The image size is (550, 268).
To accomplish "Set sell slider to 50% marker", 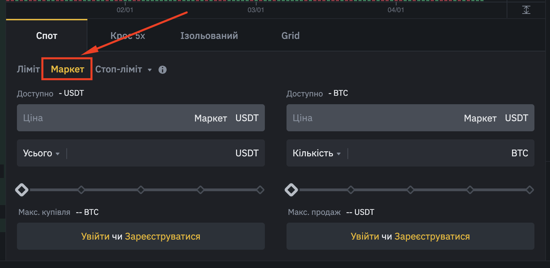I will point(410,190).
